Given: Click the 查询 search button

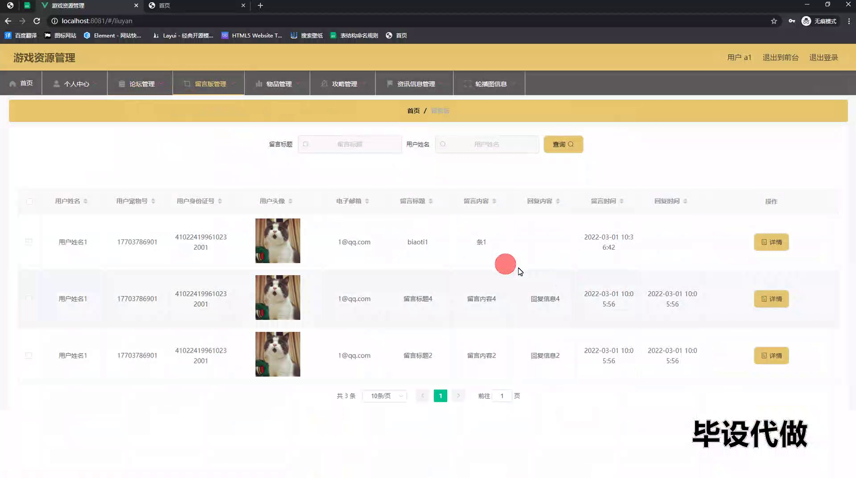Looking at the screenshot, I should pyautogui.click(x=563, y=144).
